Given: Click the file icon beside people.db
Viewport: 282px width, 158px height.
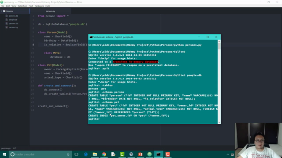Looking at the screenshot, I should [x=7, y=20].
